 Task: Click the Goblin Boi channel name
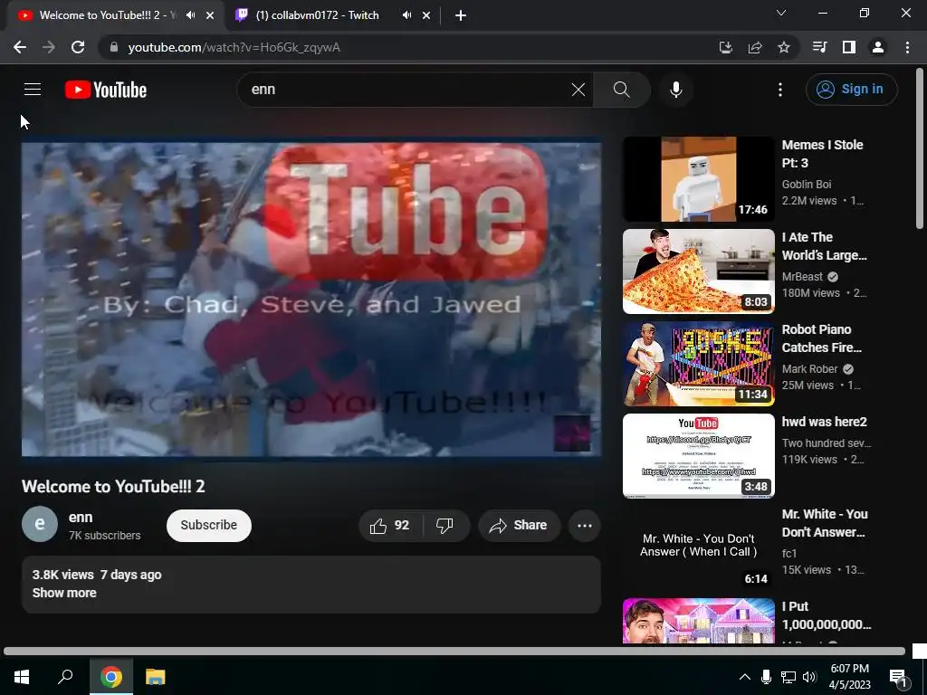[807, 185]
